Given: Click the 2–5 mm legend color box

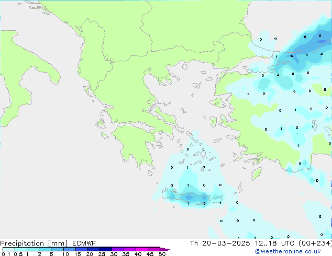Looking at the screenshot, I should (45, 249).
